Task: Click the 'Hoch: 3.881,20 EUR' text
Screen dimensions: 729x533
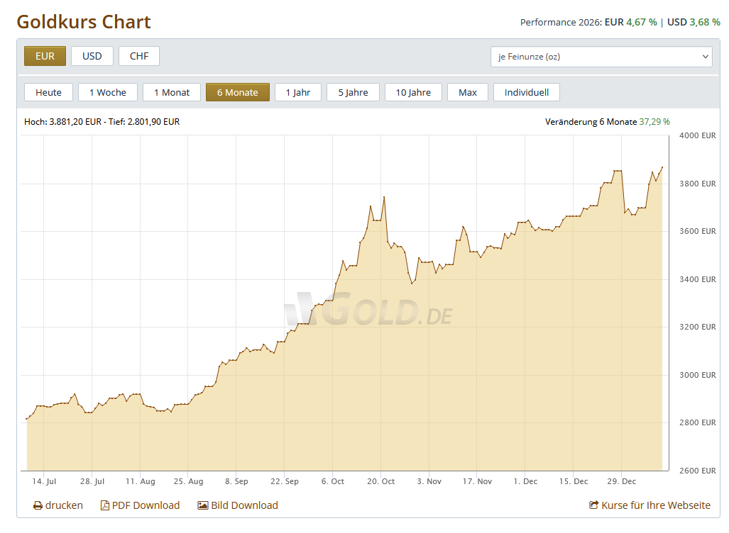Action: 62,122
